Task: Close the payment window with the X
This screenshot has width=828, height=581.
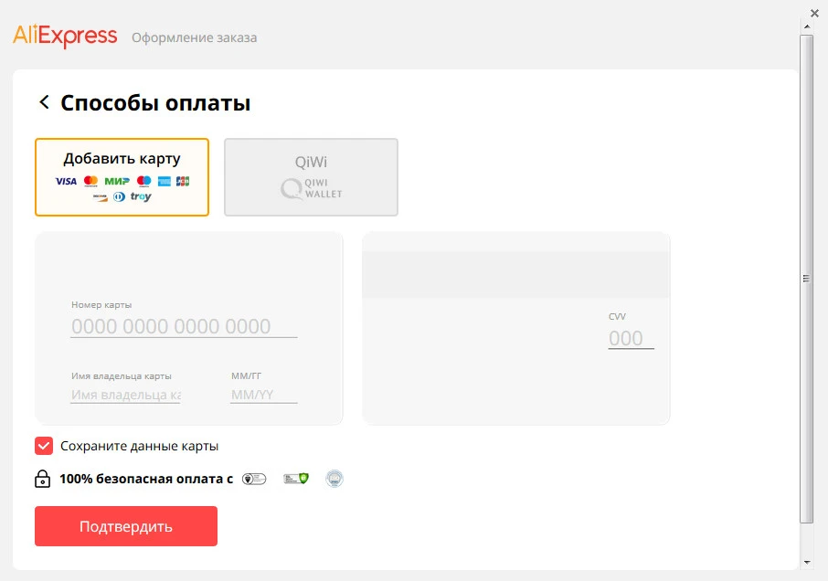Action: (x=815, y=13)
